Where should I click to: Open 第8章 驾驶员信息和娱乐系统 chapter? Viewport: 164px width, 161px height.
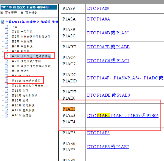tap(31, 66)
